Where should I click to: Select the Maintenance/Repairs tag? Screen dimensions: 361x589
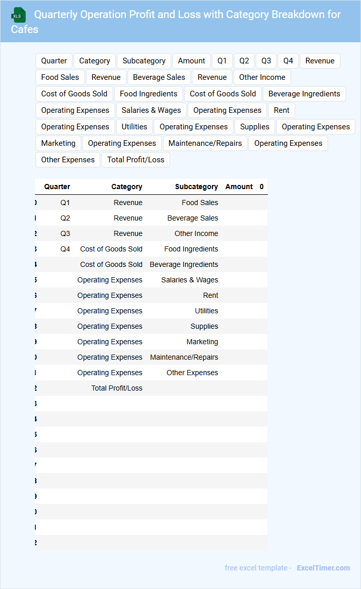[x=205, y=143]
